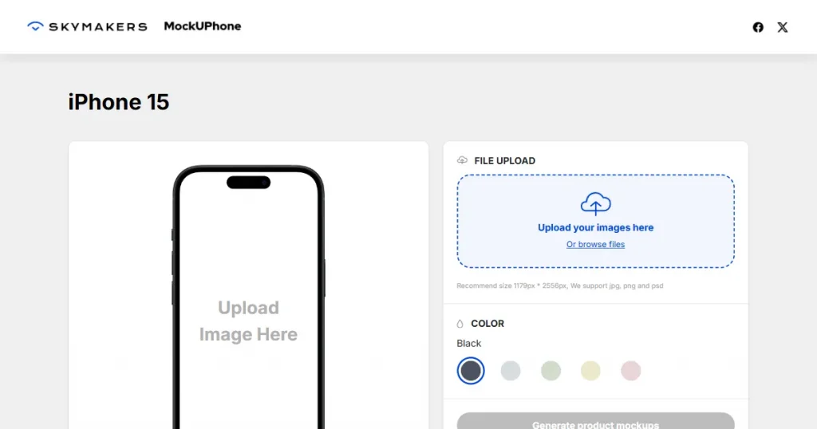The height and width of the screenshot is (429, 817).
Task: Click the Skymakers logo
Action: [87, 26]
